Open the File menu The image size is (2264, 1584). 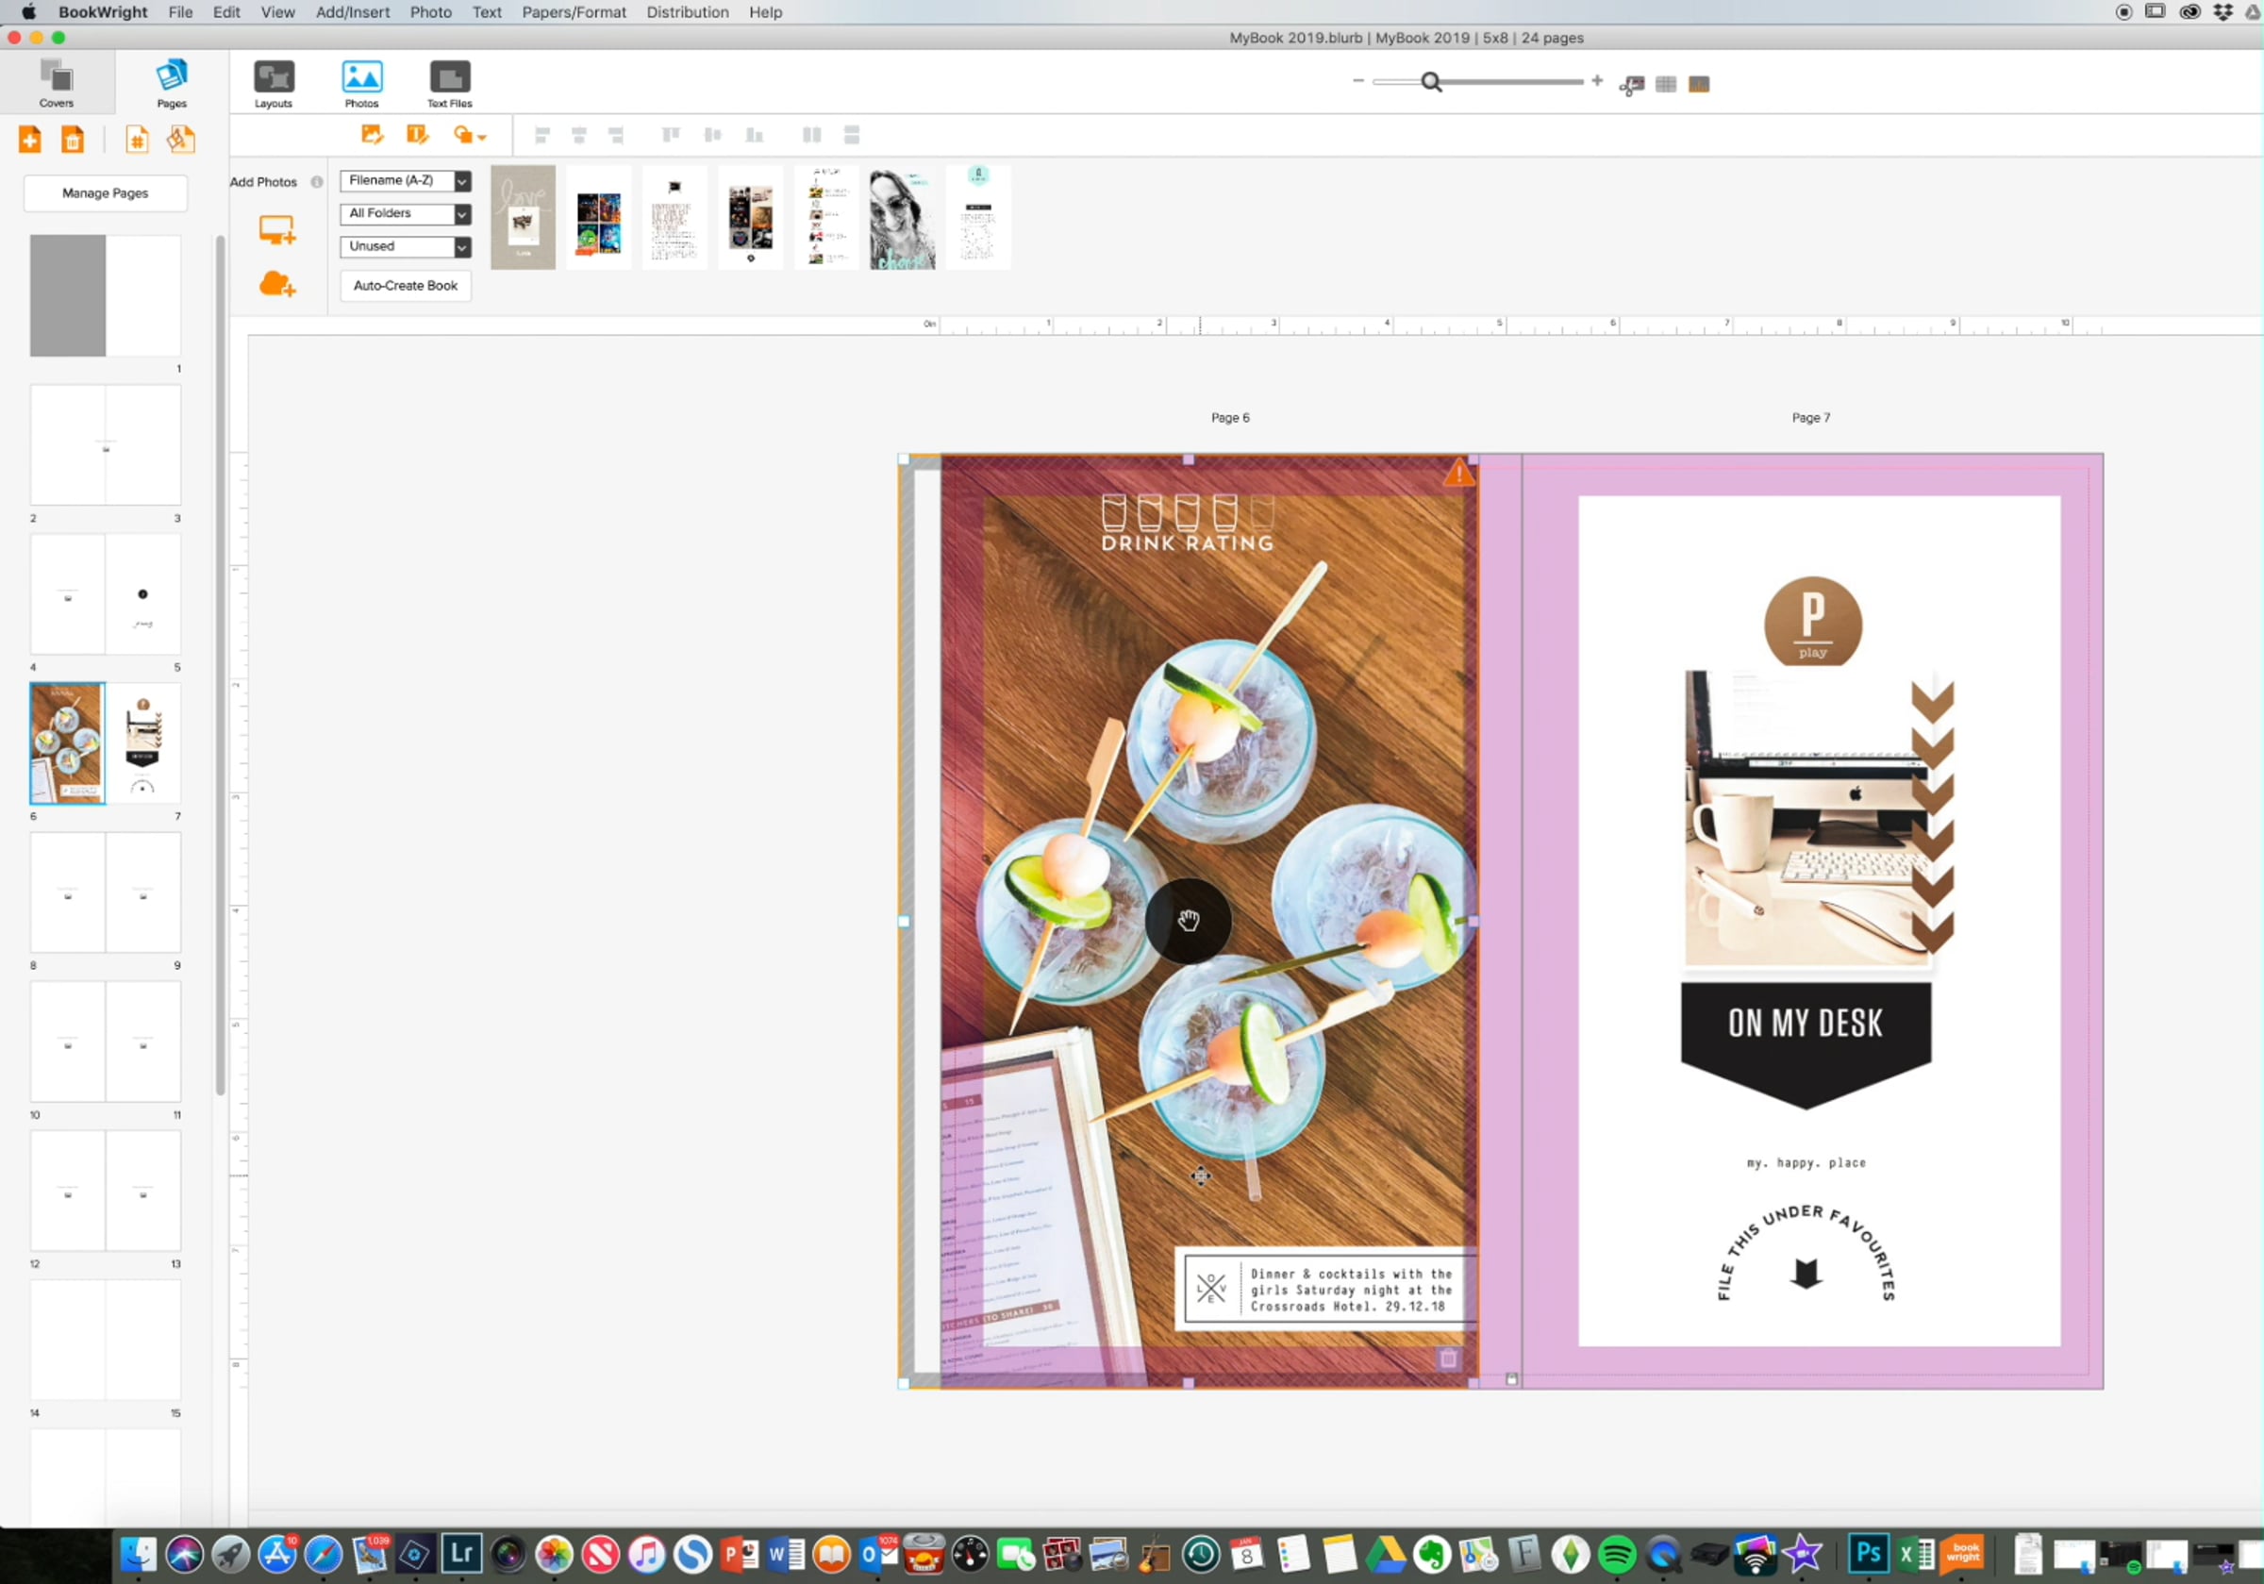pos(180,12)
